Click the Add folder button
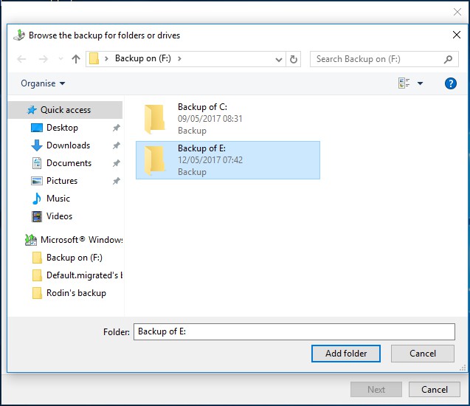This screenshot has height=406, width=470. point(346,354)
